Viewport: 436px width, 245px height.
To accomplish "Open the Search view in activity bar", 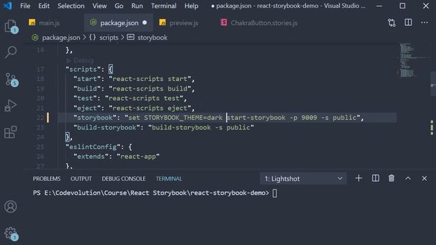I will pos(11,52).
